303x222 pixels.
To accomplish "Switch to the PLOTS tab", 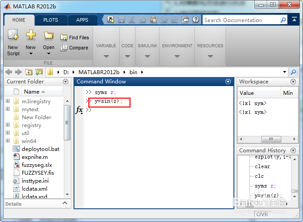I will (x=50, y=20).
